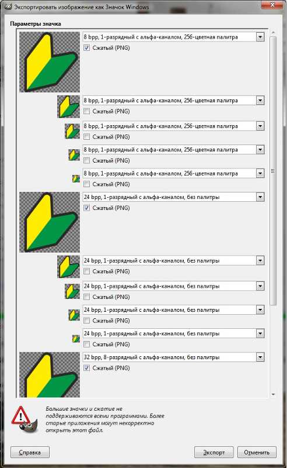Click the scrollbar down arrow in icon list
This screenshot has height=468, width=287.
pyautogui.click(x=273, y=394)
